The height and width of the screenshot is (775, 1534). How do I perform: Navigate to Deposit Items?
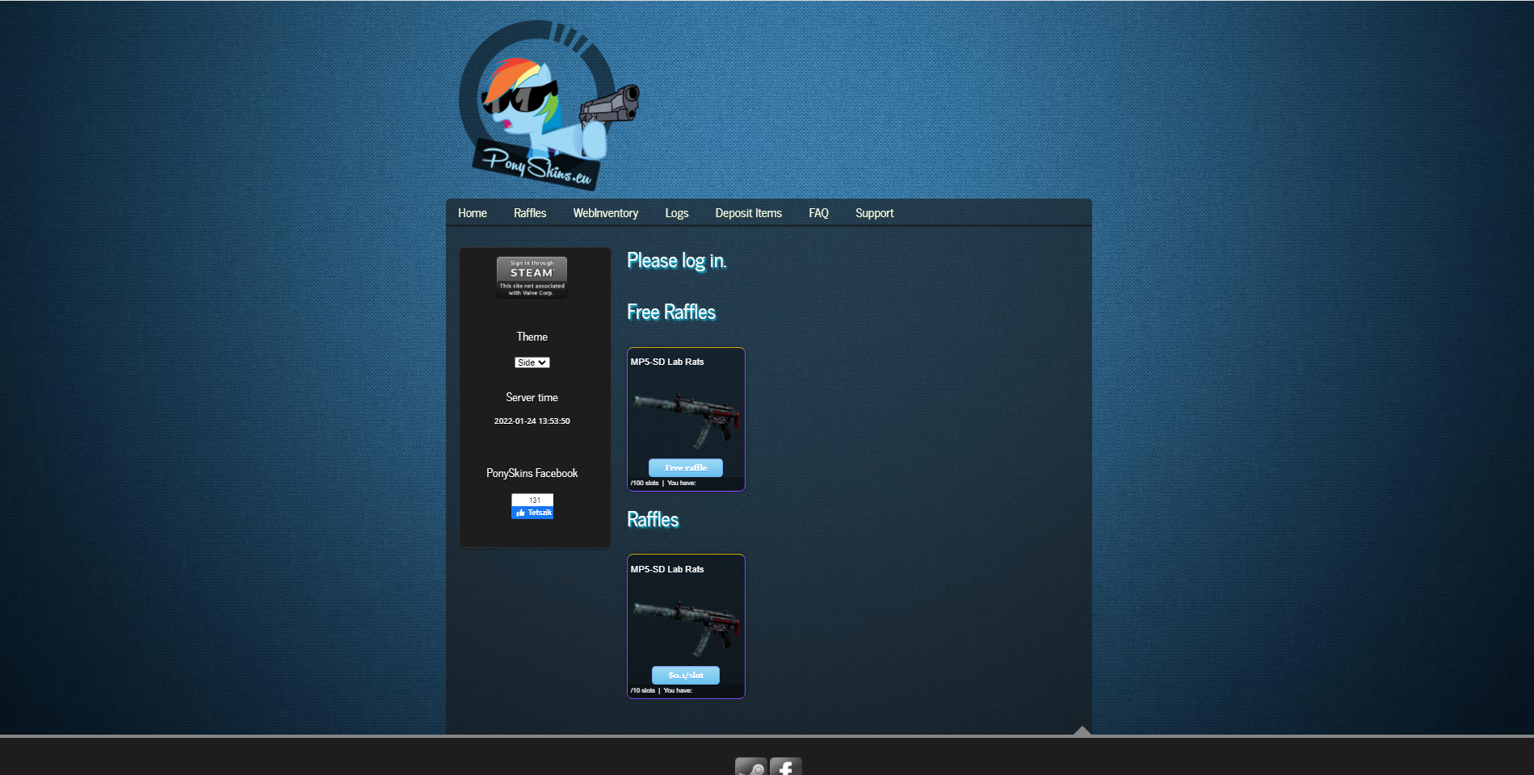(748, 212)
